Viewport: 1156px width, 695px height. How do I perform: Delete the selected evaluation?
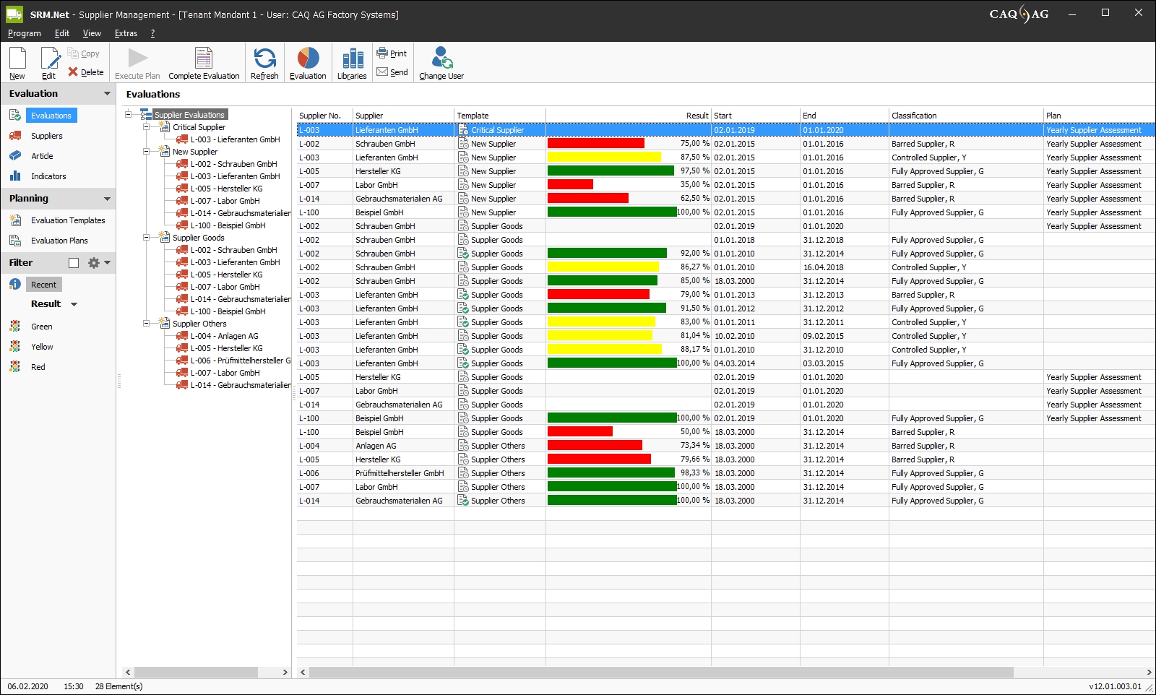click(86, 72)
